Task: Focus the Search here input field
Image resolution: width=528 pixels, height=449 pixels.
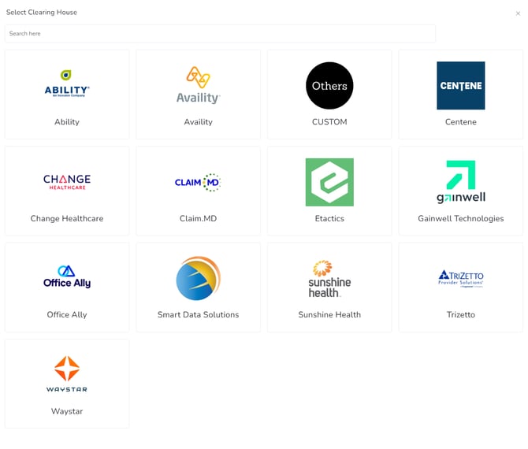Action: (220, 34)
